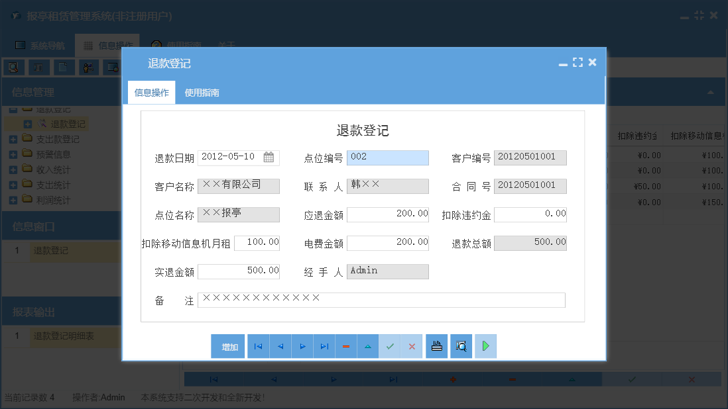Click the confirm checkmark icon

pyautogui.click(x=390, y=345)
